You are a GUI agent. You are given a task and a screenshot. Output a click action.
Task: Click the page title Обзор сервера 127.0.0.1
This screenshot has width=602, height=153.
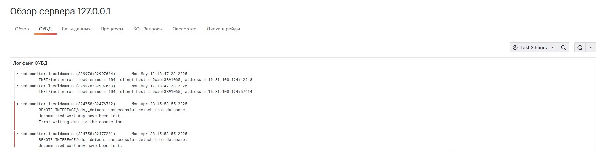coord(60,12)
